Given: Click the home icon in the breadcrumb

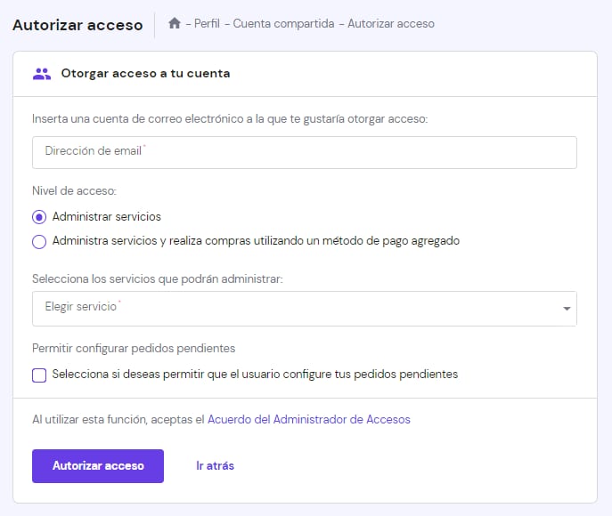Looking at the screenshot, I should (x=175, y=24).
